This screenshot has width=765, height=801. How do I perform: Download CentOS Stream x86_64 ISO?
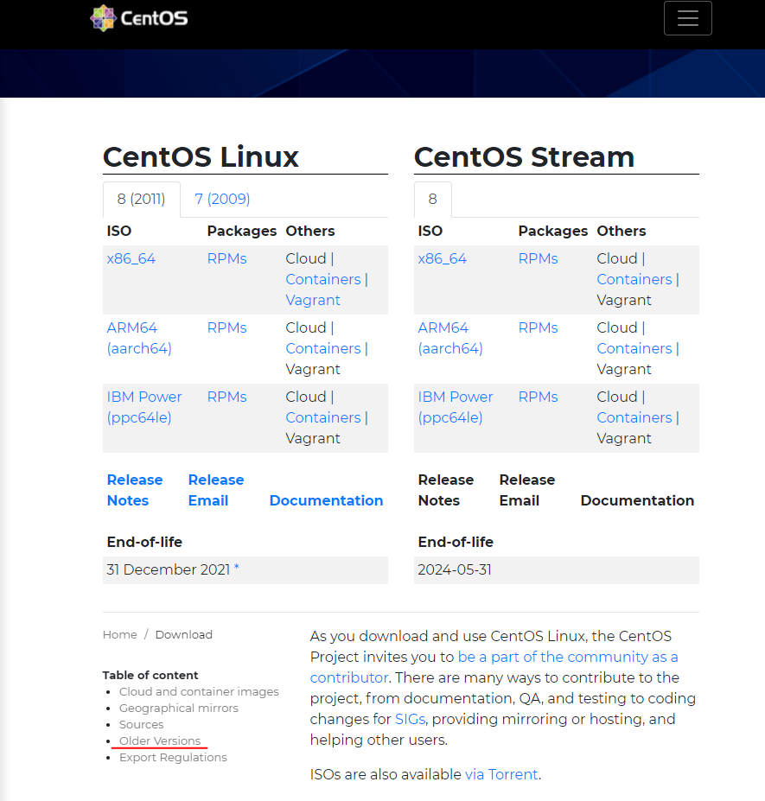coord(442,258)
